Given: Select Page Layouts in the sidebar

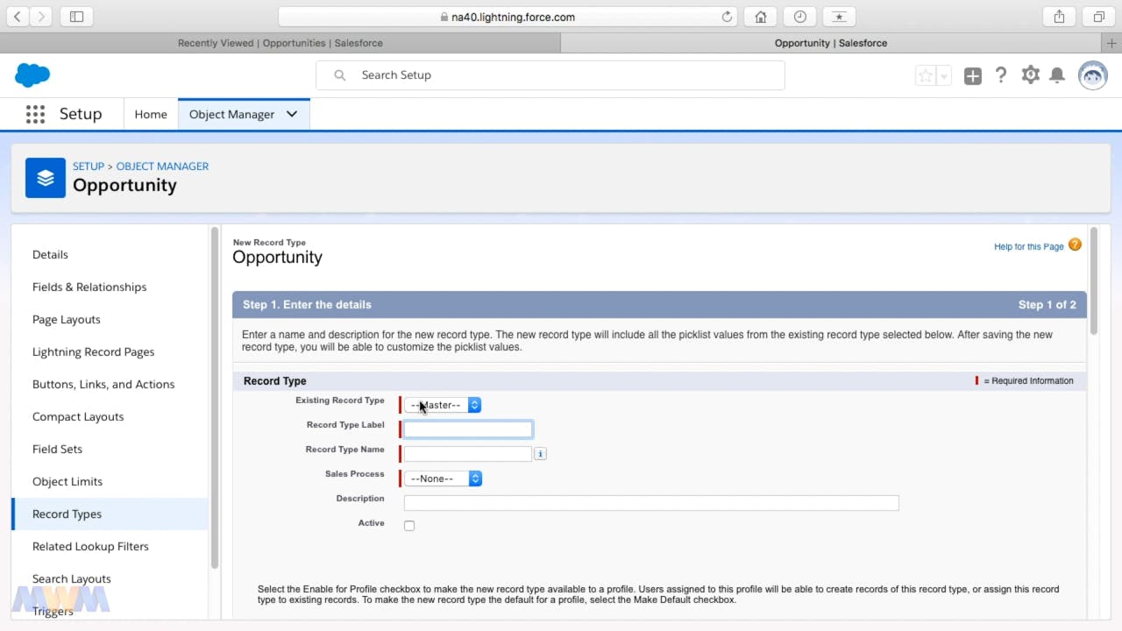Looking at the screenshot, I should coord(67,320).
